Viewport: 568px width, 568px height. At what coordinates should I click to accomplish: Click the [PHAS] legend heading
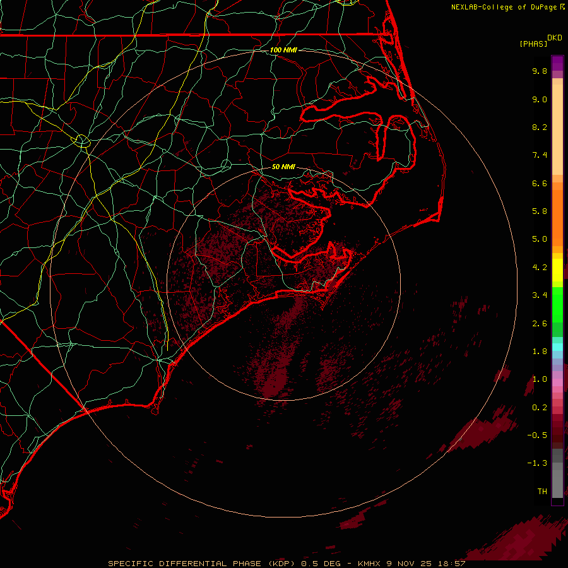(533, 44)
